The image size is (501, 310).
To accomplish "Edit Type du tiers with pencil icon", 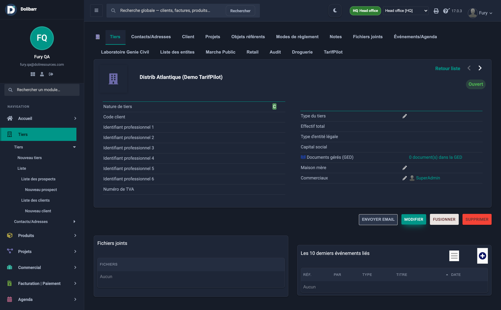I will tap(405, 116).
